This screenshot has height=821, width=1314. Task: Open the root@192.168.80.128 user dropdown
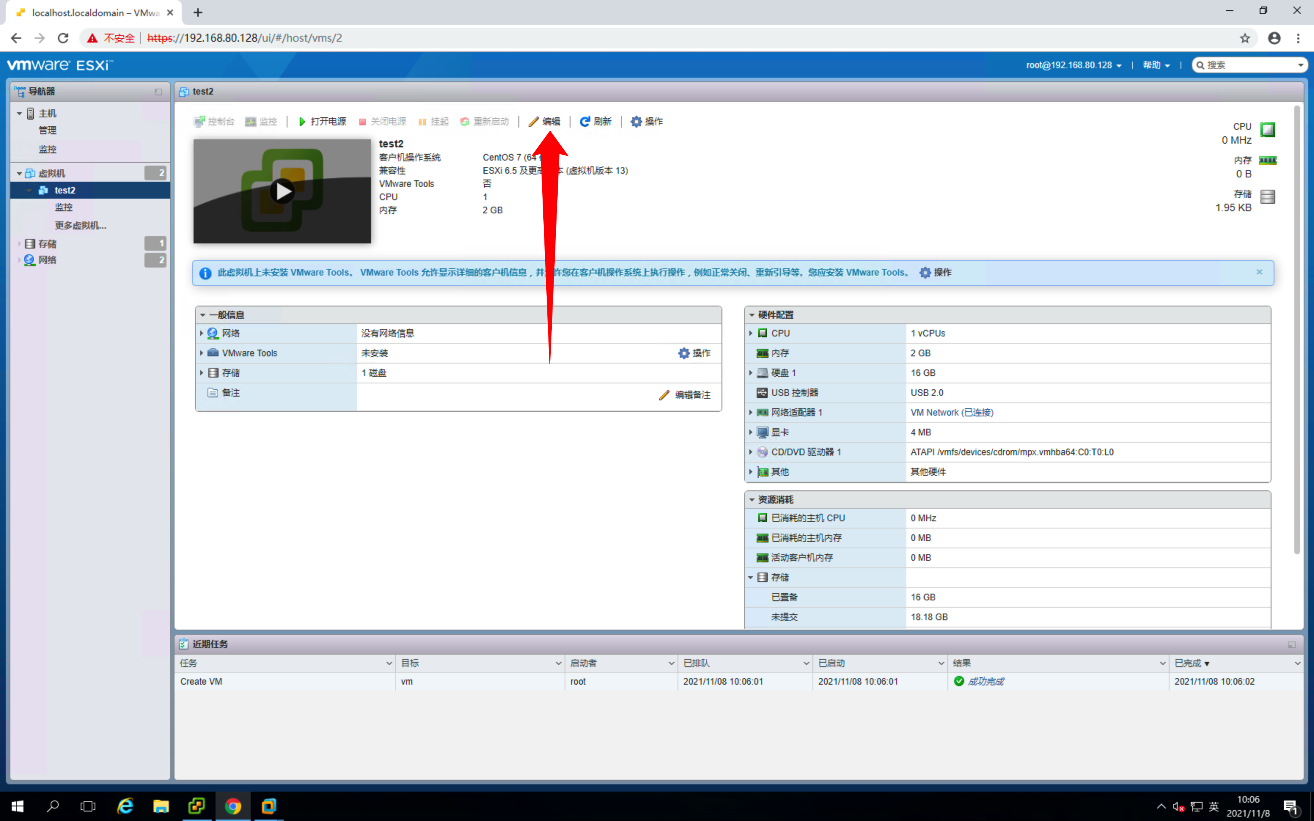click(1073, 65)
